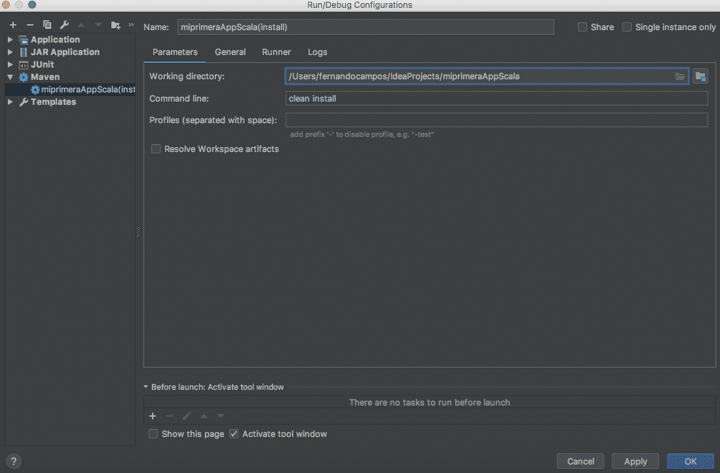The image size is (720, 473).
Task: Select the Templates node
Action: pos(53,102)
